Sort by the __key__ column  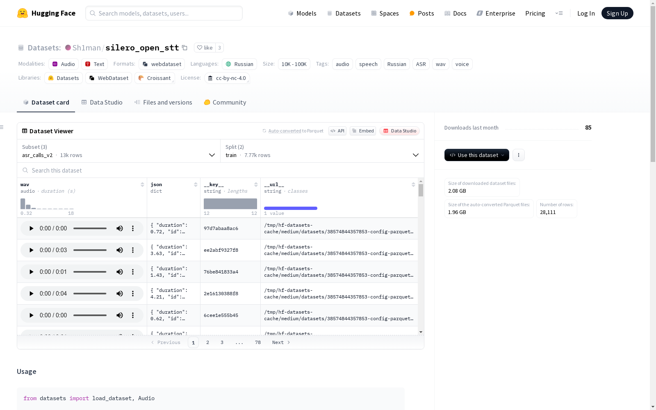coord(256,184)
